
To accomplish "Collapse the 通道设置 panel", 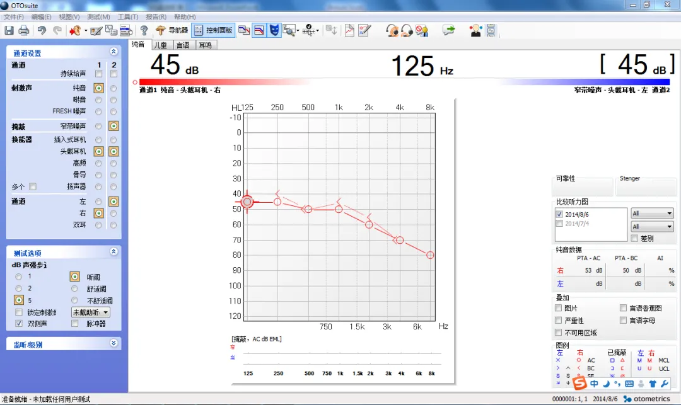I will click(113, 52).
